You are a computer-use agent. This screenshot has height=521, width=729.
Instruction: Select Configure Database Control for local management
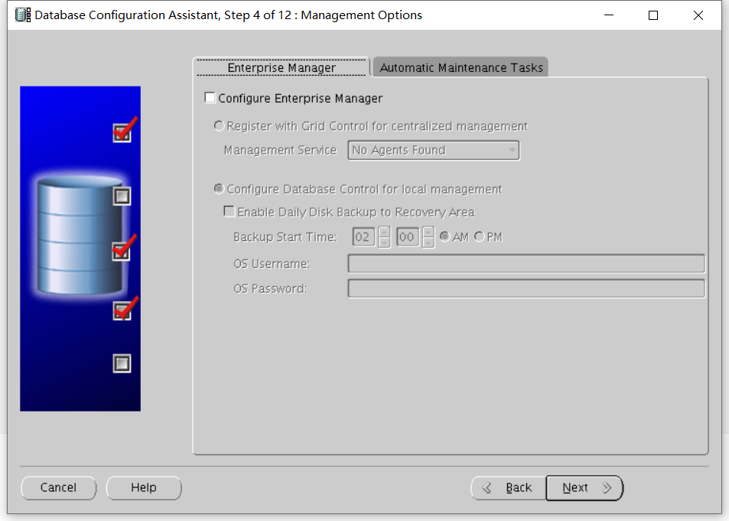tap(219, 189)
